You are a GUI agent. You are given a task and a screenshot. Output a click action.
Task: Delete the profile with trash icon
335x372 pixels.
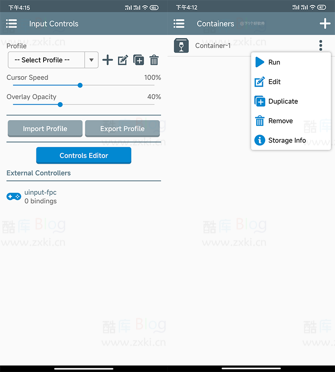click(x=154, y=60)
